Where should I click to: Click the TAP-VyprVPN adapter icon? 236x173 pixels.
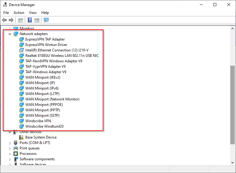click(x=21, y=67)
